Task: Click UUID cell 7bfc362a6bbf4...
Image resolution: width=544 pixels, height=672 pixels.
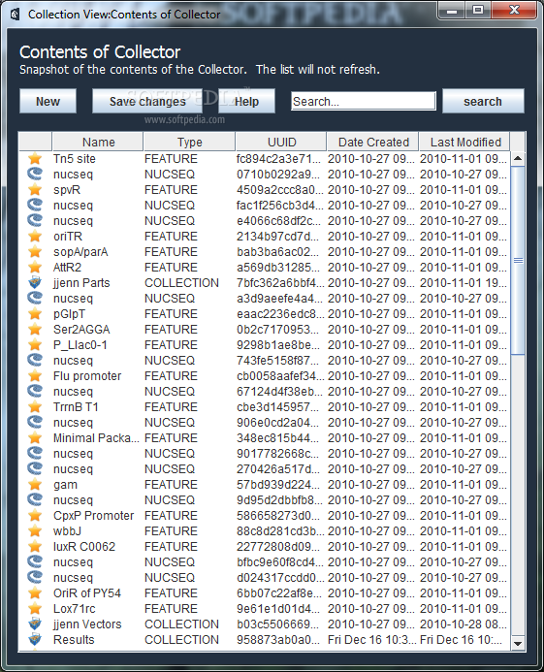Action: point(280,283)
